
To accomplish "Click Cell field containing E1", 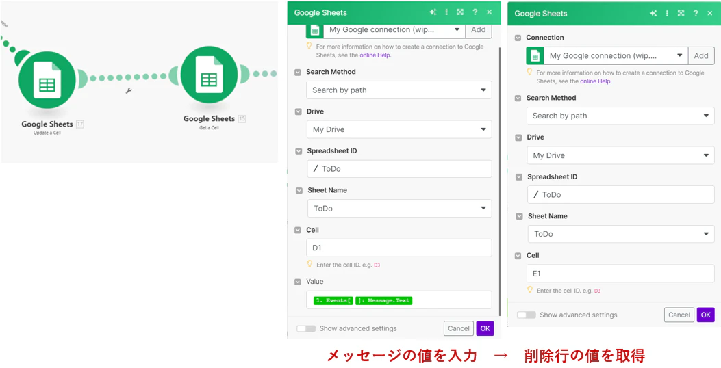I will point(621,274).
